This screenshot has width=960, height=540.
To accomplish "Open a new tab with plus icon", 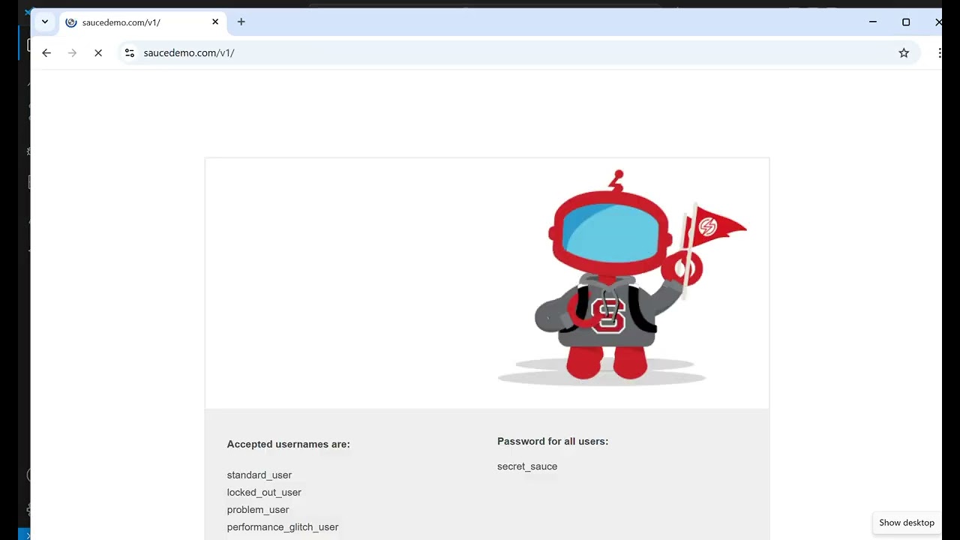I will click(241, 22).
